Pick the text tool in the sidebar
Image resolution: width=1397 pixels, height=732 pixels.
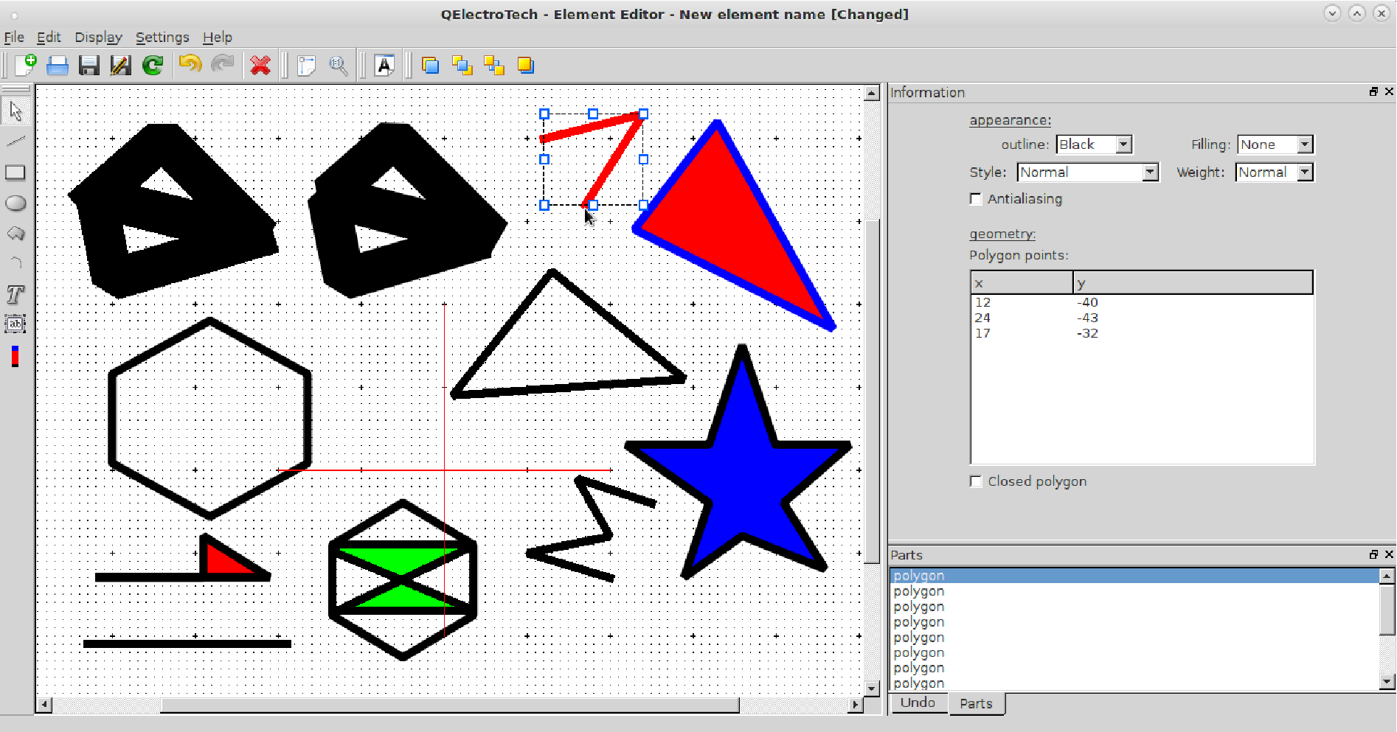point(15,295)
